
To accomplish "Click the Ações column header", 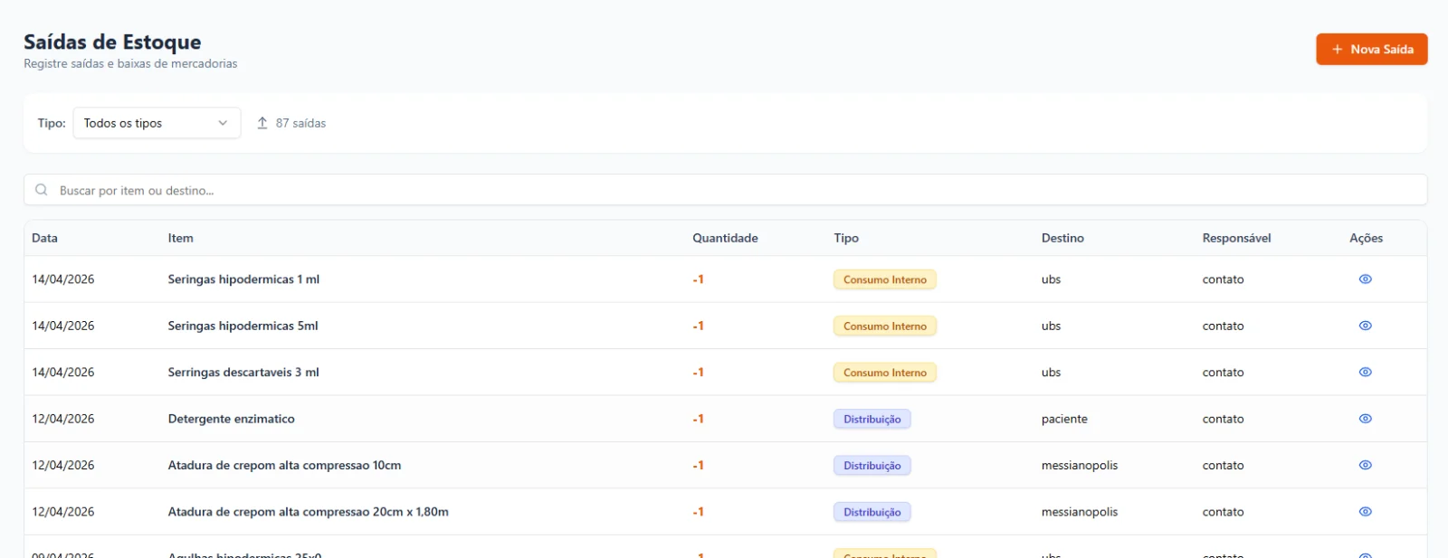I will tap(1366, 238).
